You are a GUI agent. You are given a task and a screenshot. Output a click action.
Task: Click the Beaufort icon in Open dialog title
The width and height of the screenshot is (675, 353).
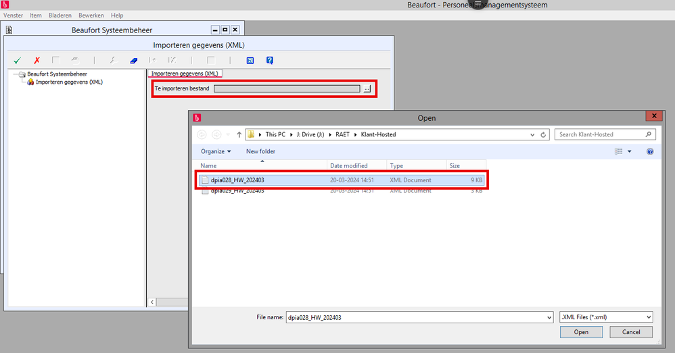tap(197, 117)
